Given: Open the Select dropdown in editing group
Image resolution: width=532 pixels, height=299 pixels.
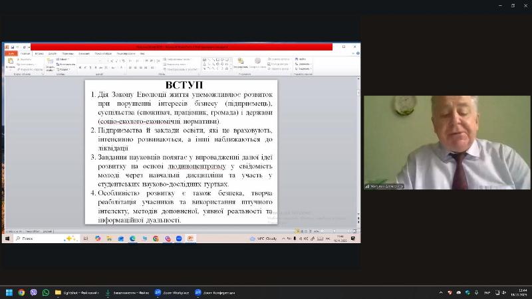Looking at the screenshot, I should tap(302, 68).
